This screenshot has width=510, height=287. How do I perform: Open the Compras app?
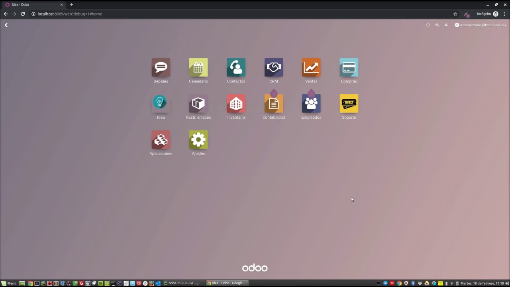349,71
